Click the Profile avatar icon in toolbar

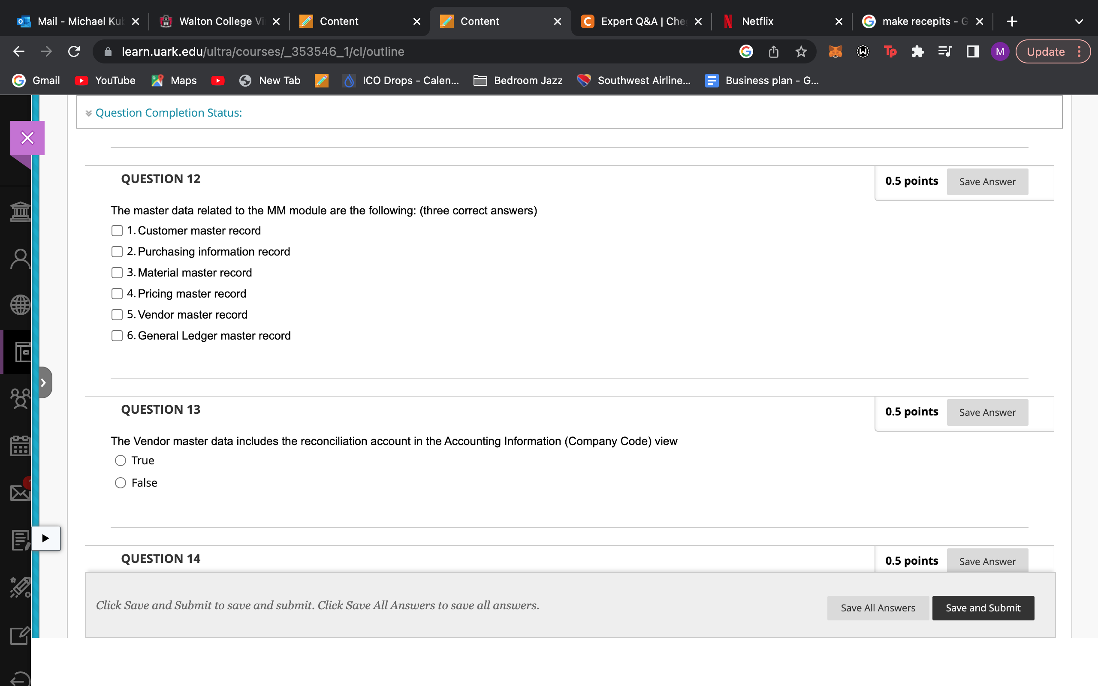pos(1000,51)
